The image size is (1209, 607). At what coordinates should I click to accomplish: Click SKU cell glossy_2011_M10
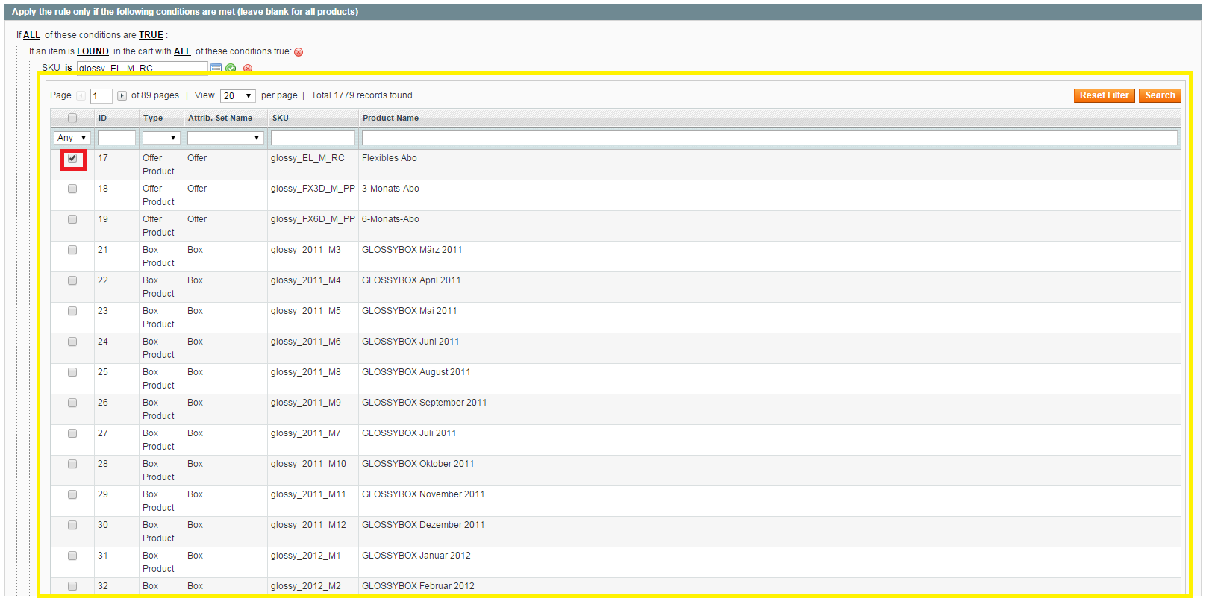pos(308,464)
